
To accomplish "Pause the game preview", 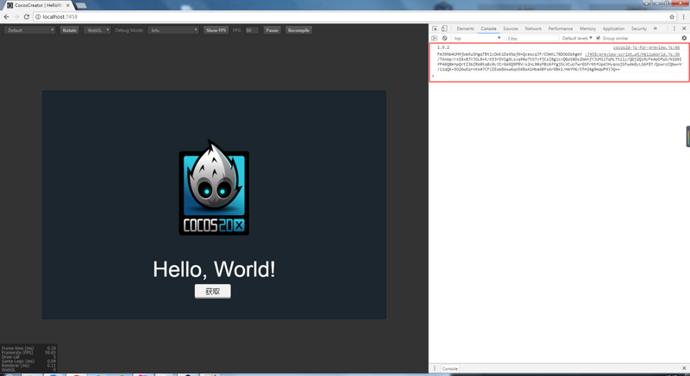I will (x=272, y=30).
